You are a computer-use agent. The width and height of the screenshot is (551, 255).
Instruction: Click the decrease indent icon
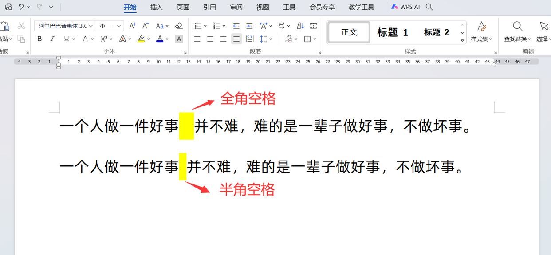pyautogui.click(x=236, y=26)
